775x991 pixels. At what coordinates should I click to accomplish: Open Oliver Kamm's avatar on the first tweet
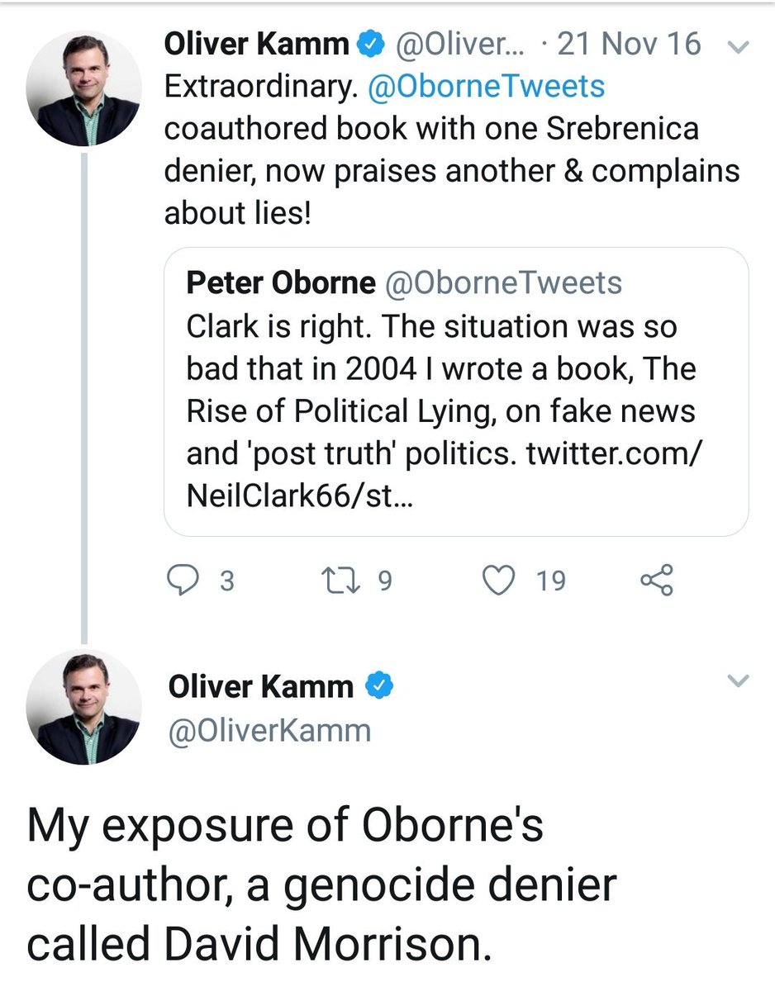coord(83,90)
